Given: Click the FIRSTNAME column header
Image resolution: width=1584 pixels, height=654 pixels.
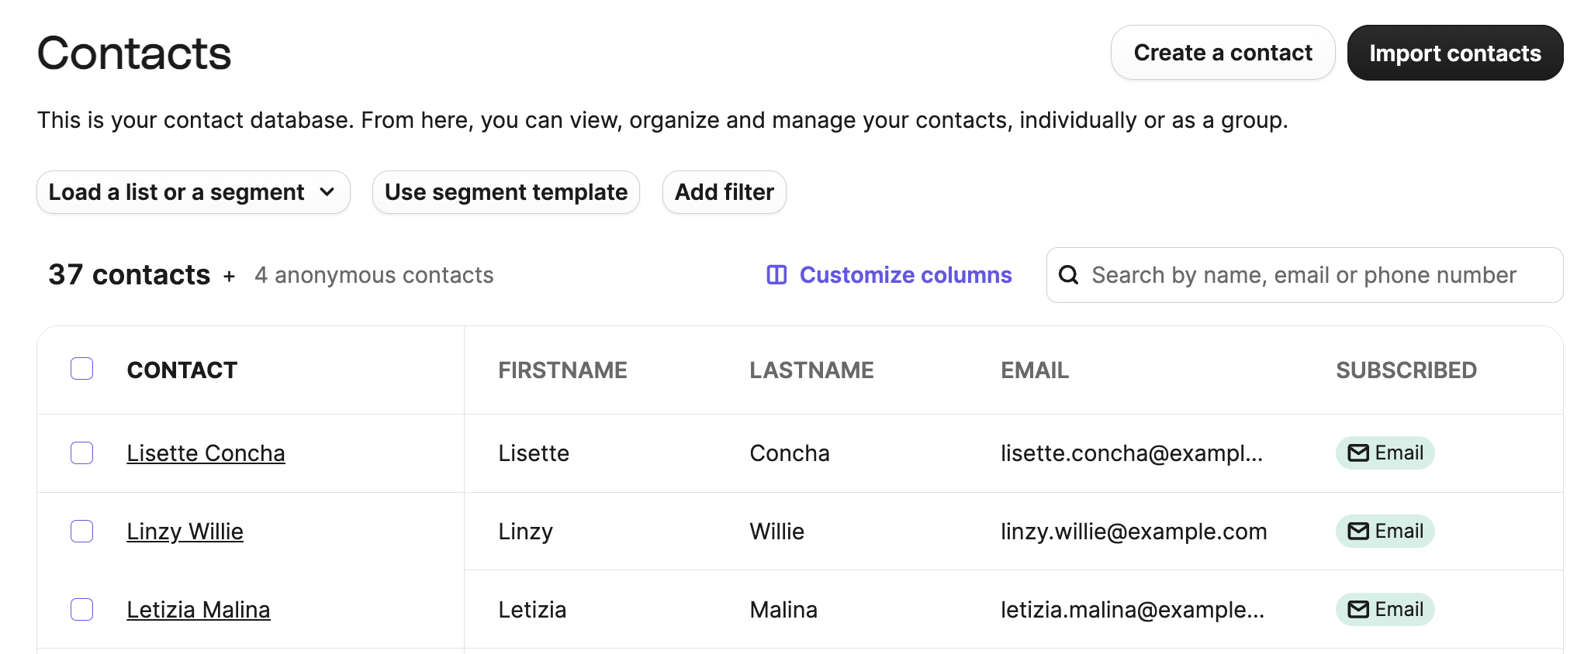Looking at the screenshot, I should point(562,370).
